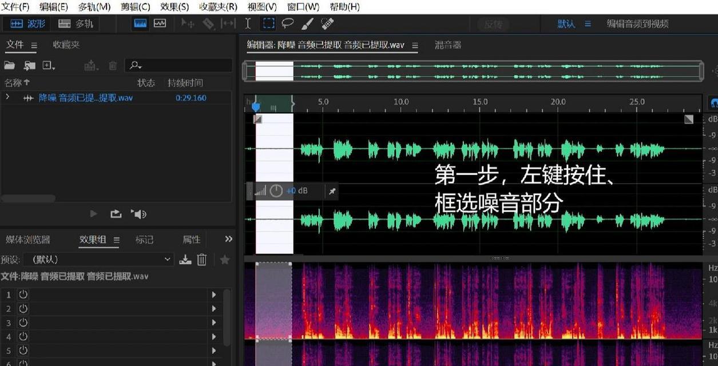Viewport: 718px width, 366px height.
Task: Sort files by 持续时间 column
Action: [x=185, y=82]
